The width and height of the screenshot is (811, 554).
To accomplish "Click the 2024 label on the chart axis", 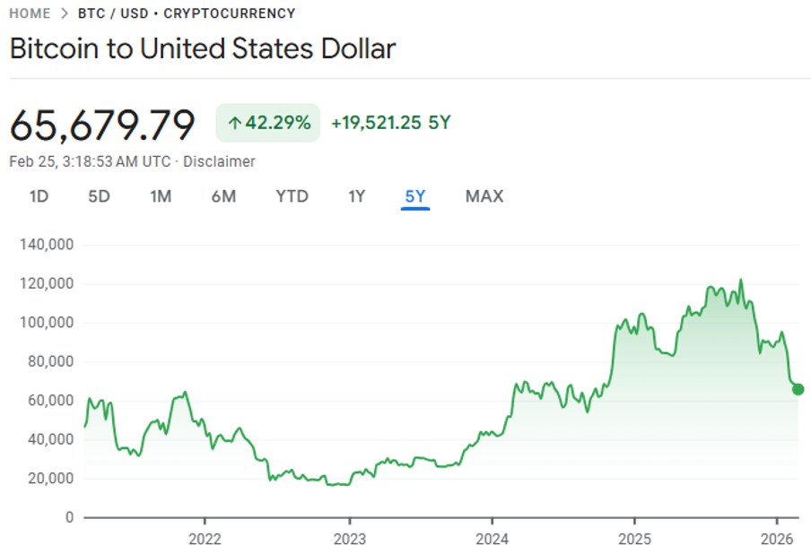I will point(493,540).
